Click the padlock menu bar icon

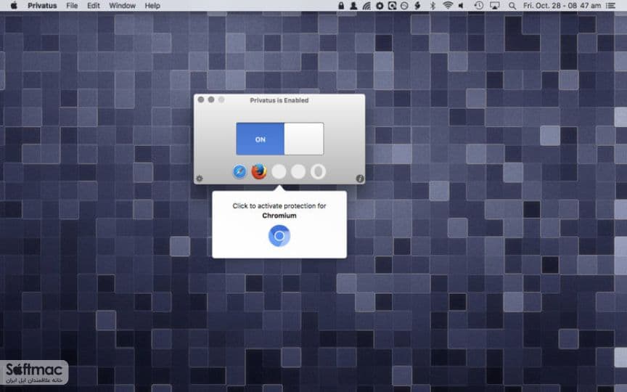pyautogui.click(x=340, y=6)
